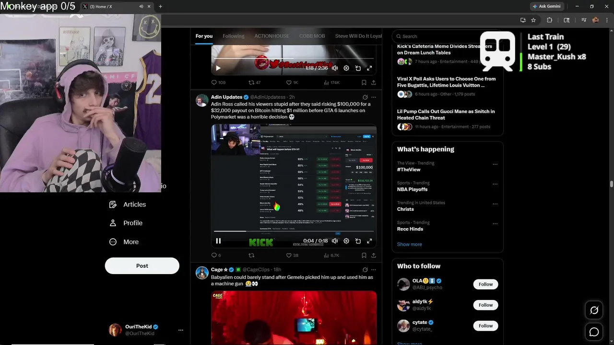Screen dimensions: 614x345
Task: Open a new browser tab
Action: (160, 7)
